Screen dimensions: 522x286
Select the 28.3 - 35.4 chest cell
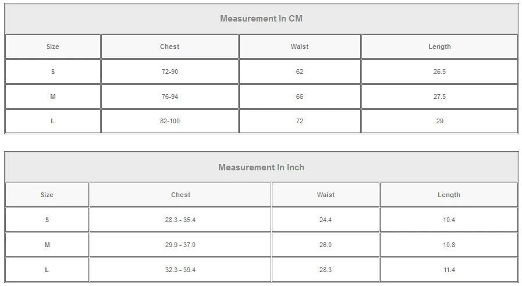click(x=180, y=220)
